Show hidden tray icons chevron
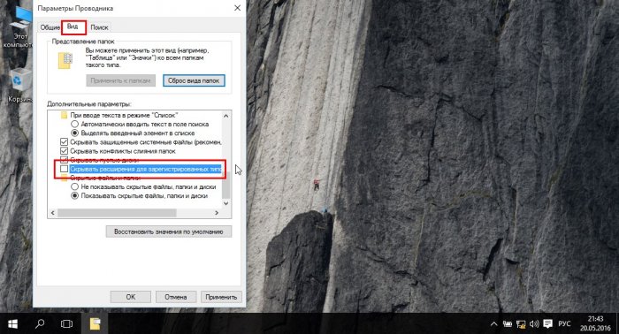Viewport: 619px width, 334px height. tap(493, 324)
